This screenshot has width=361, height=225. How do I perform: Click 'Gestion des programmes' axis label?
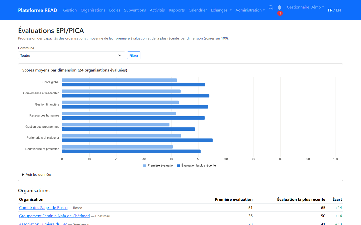click(42, 127)
